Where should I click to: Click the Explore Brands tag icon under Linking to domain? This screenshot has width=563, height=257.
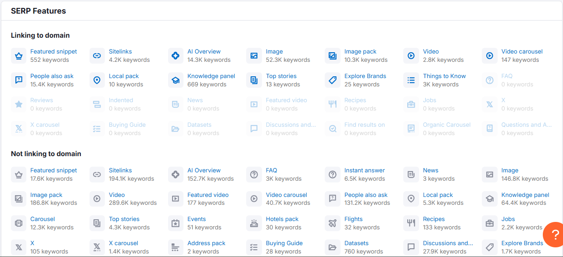click(x=333, y=80)
